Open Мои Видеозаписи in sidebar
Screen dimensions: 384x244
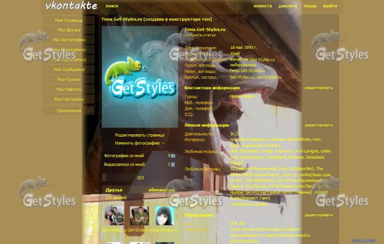pos(69,50)
